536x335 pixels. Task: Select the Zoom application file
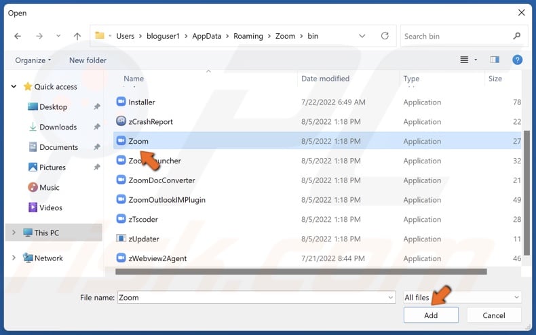318,141
